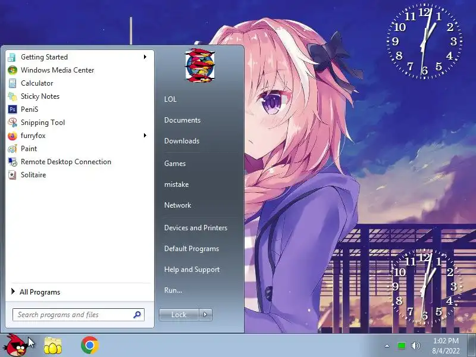Open Documents from Start menu
This screenshot has height=357, width=476.
click(x=183, y=120)
